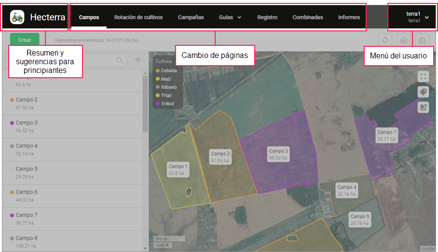Select Campo 4 in the field list
Viewport: 438px width, 252px height.
pyautogui.click(x=27, y=146)
